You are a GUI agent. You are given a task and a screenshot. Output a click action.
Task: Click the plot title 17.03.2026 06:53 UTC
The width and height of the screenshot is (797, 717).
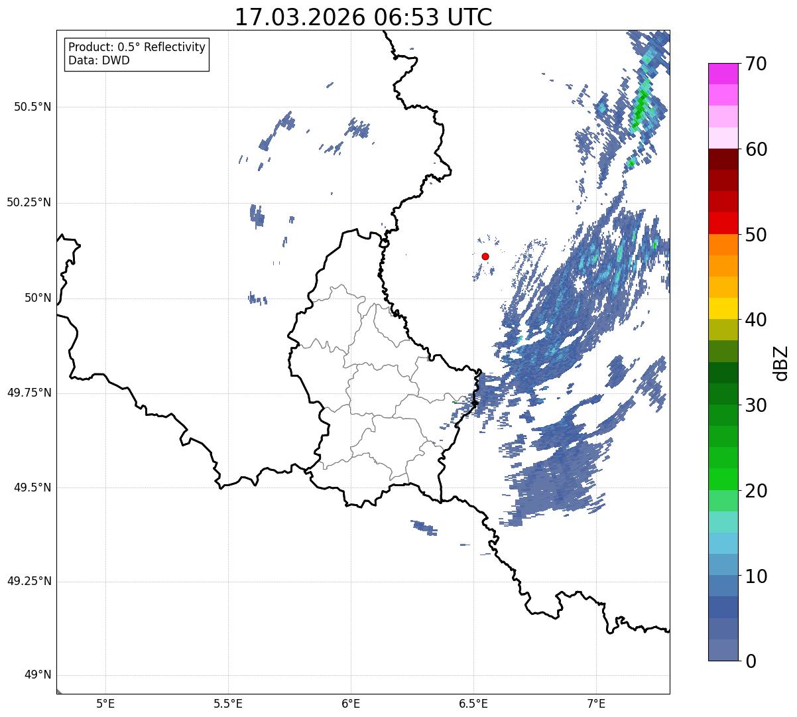coord(363,17)
